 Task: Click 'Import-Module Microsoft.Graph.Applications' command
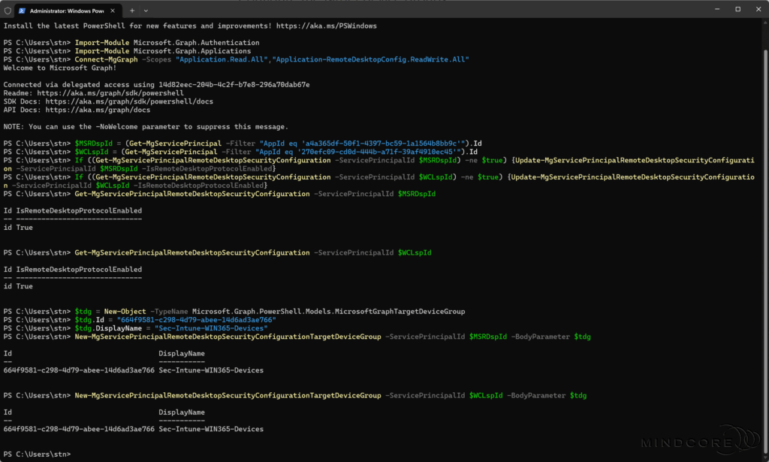tap(163, 51)
